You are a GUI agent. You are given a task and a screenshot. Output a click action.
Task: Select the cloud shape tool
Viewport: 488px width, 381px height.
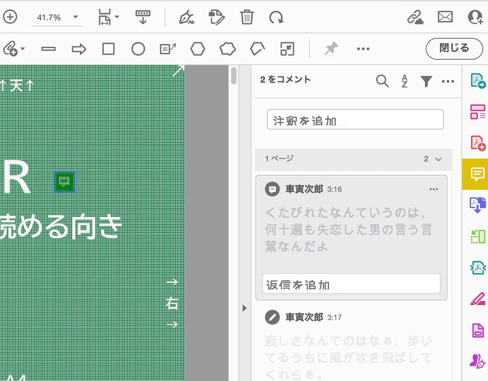[x=227, y=49]
